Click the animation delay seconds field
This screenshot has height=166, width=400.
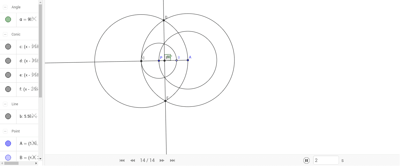(326, 160)
